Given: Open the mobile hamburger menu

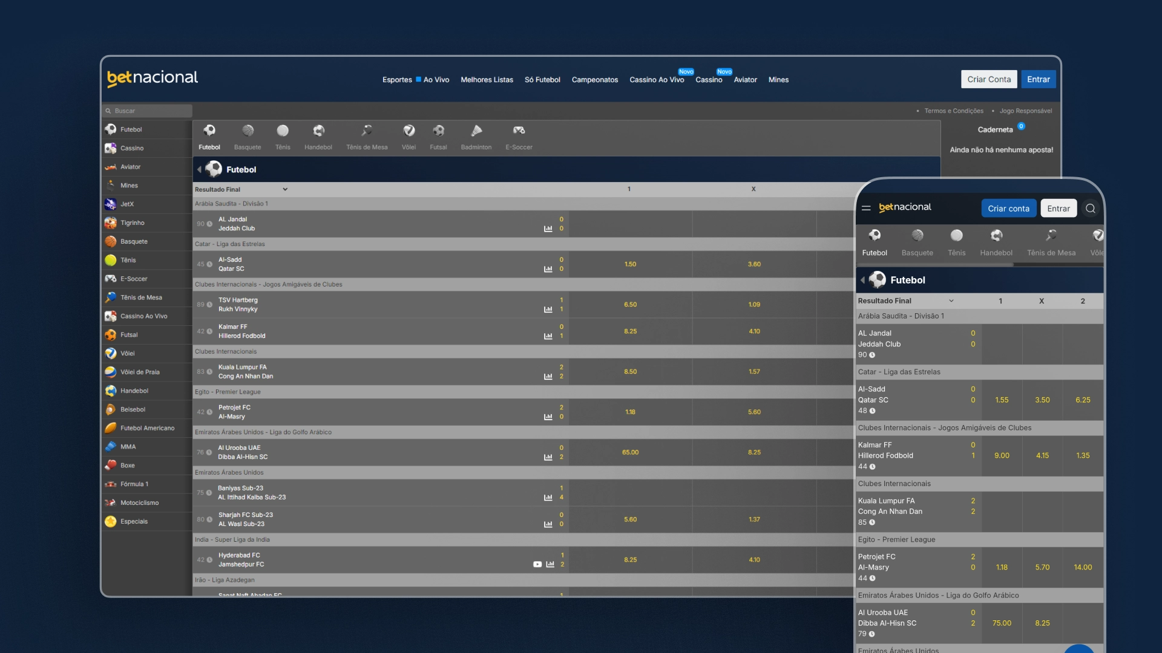Looking at the screenshot, I should pos(866,208).
